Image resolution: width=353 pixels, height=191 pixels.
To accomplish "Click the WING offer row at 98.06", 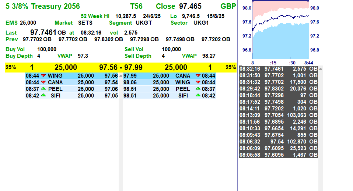I will click(x=170, y=82).
